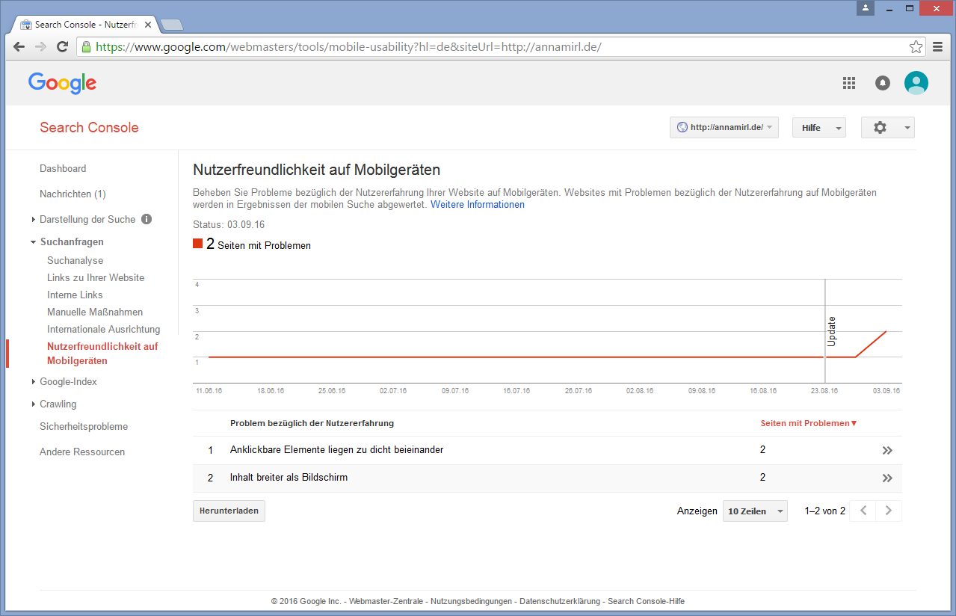This screenshot has width=956, height=616.
Task: Open Andere Ressourcen in the sidebar
Action: point(82,452)
